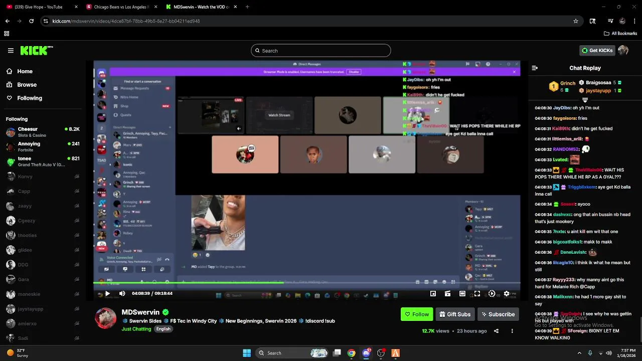Select offline channel zaayy
The width and height of the screenshot is (642, 361).
(43, 206)
